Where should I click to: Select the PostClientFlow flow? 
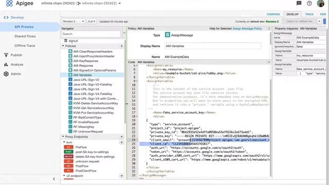point(86,171)
